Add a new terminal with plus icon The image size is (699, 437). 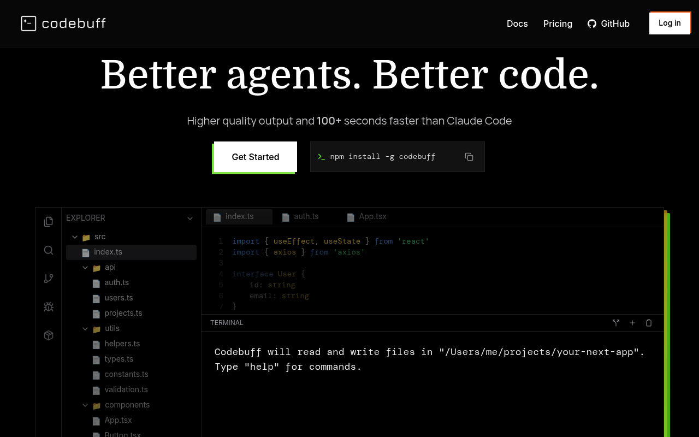point(632,323)
